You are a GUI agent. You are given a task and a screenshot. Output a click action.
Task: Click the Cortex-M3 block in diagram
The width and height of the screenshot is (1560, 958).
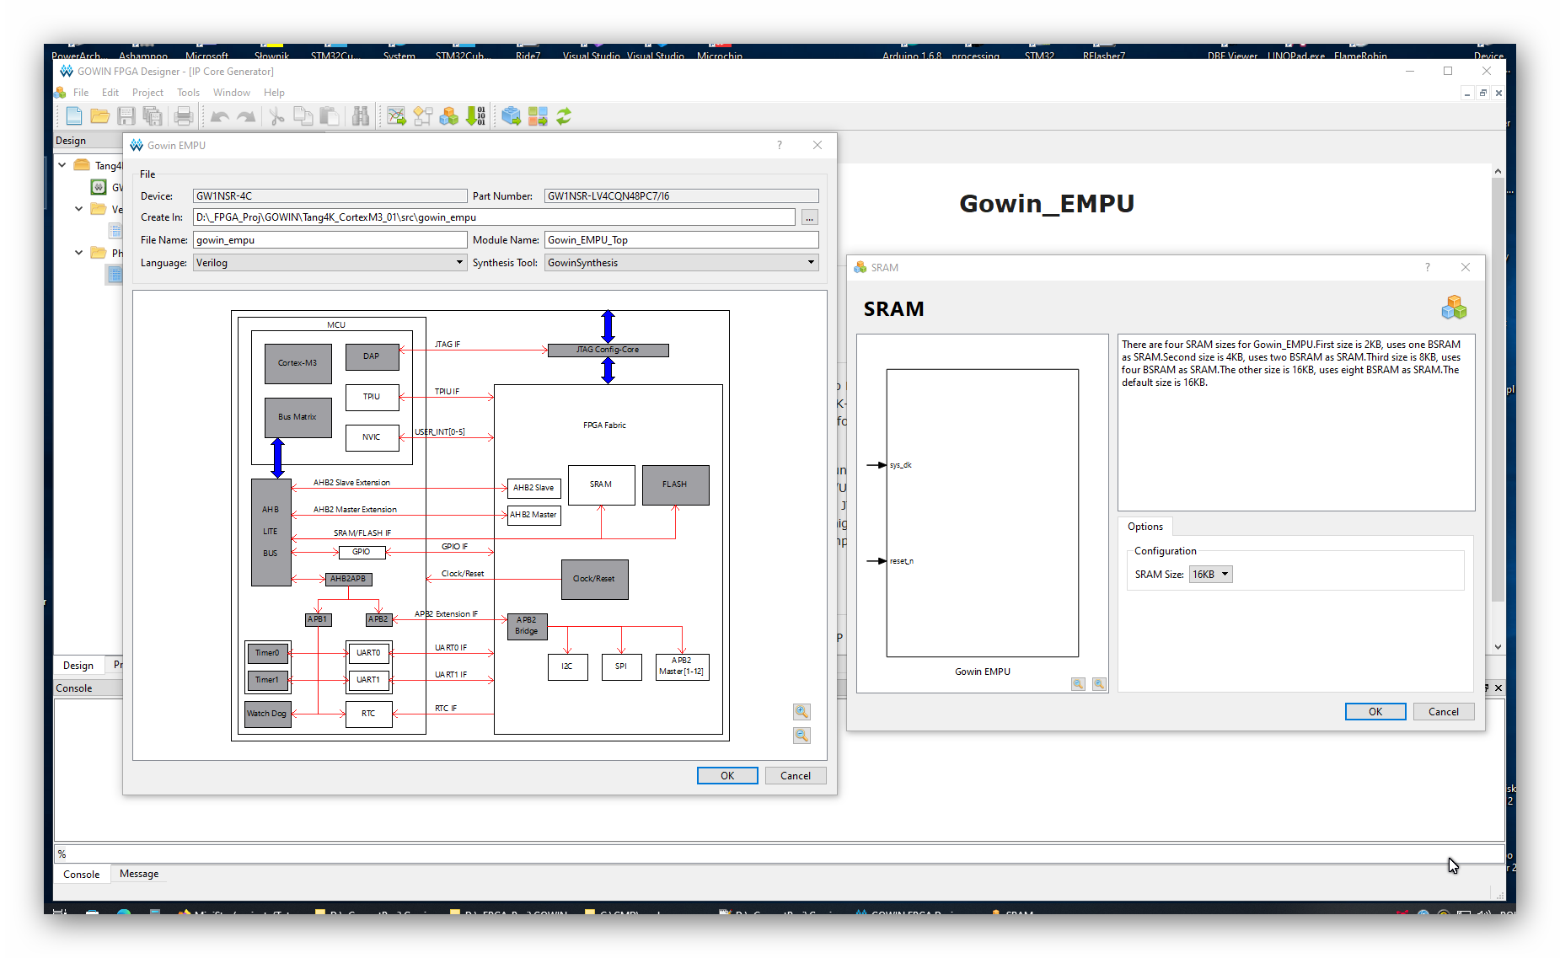[x=298, y=363]
